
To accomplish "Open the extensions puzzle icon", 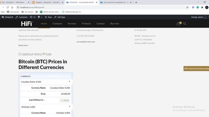I will (x=202, y=7).
